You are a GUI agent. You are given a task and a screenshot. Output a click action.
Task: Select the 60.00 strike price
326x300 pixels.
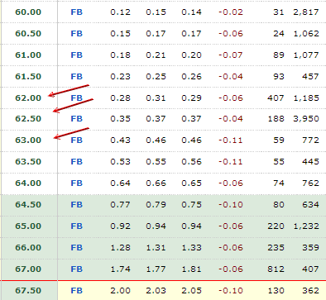pos(28,12)
